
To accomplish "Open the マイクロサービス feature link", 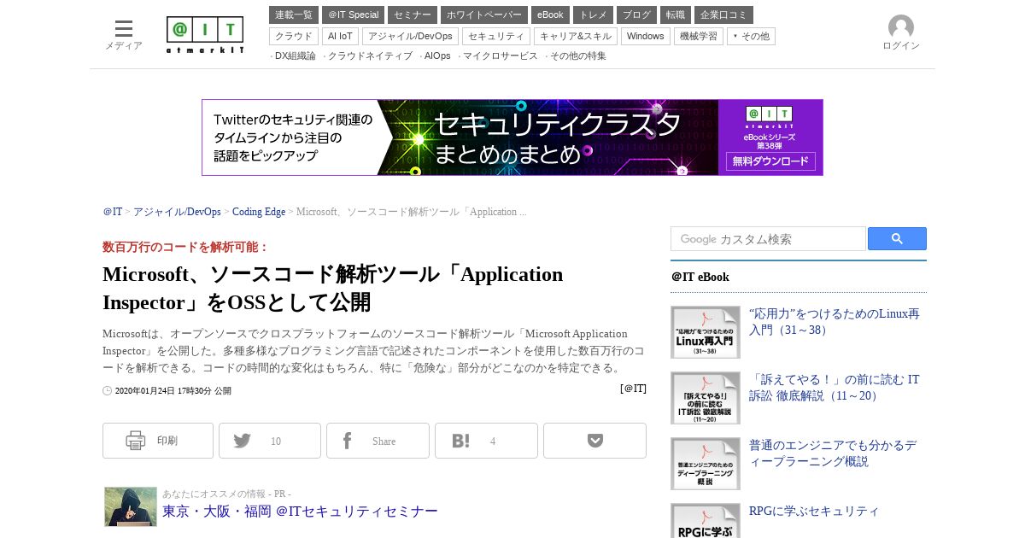I will [500, 56].
